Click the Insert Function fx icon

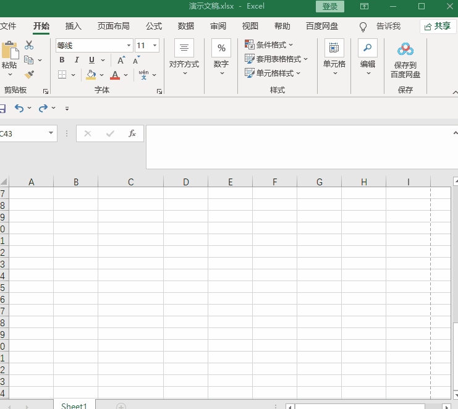132,133
